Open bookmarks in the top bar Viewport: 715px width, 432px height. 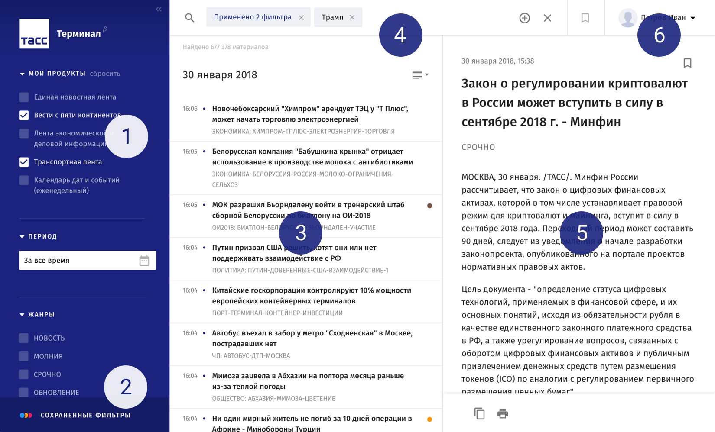[x=585, y=18]
